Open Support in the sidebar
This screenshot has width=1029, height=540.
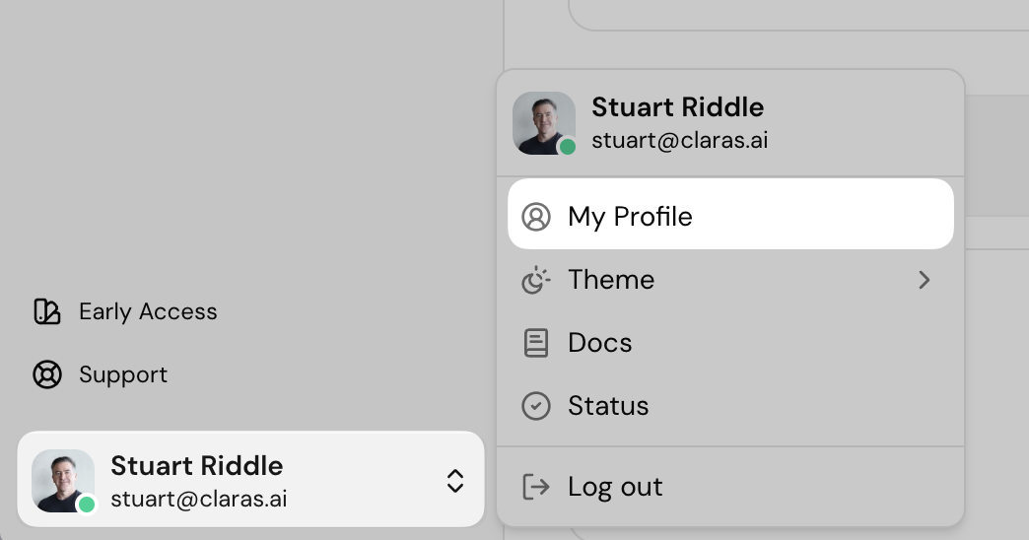(100, 374)
